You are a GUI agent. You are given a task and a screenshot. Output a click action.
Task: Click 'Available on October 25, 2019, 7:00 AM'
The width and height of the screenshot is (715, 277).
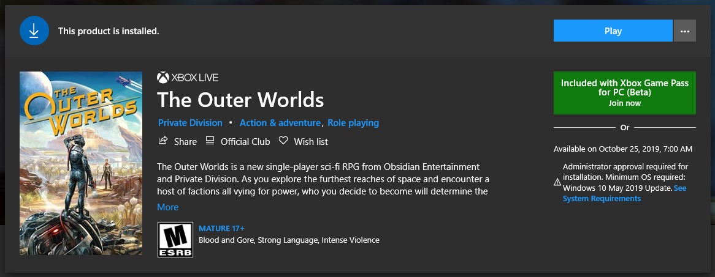[x=623, y=149]
